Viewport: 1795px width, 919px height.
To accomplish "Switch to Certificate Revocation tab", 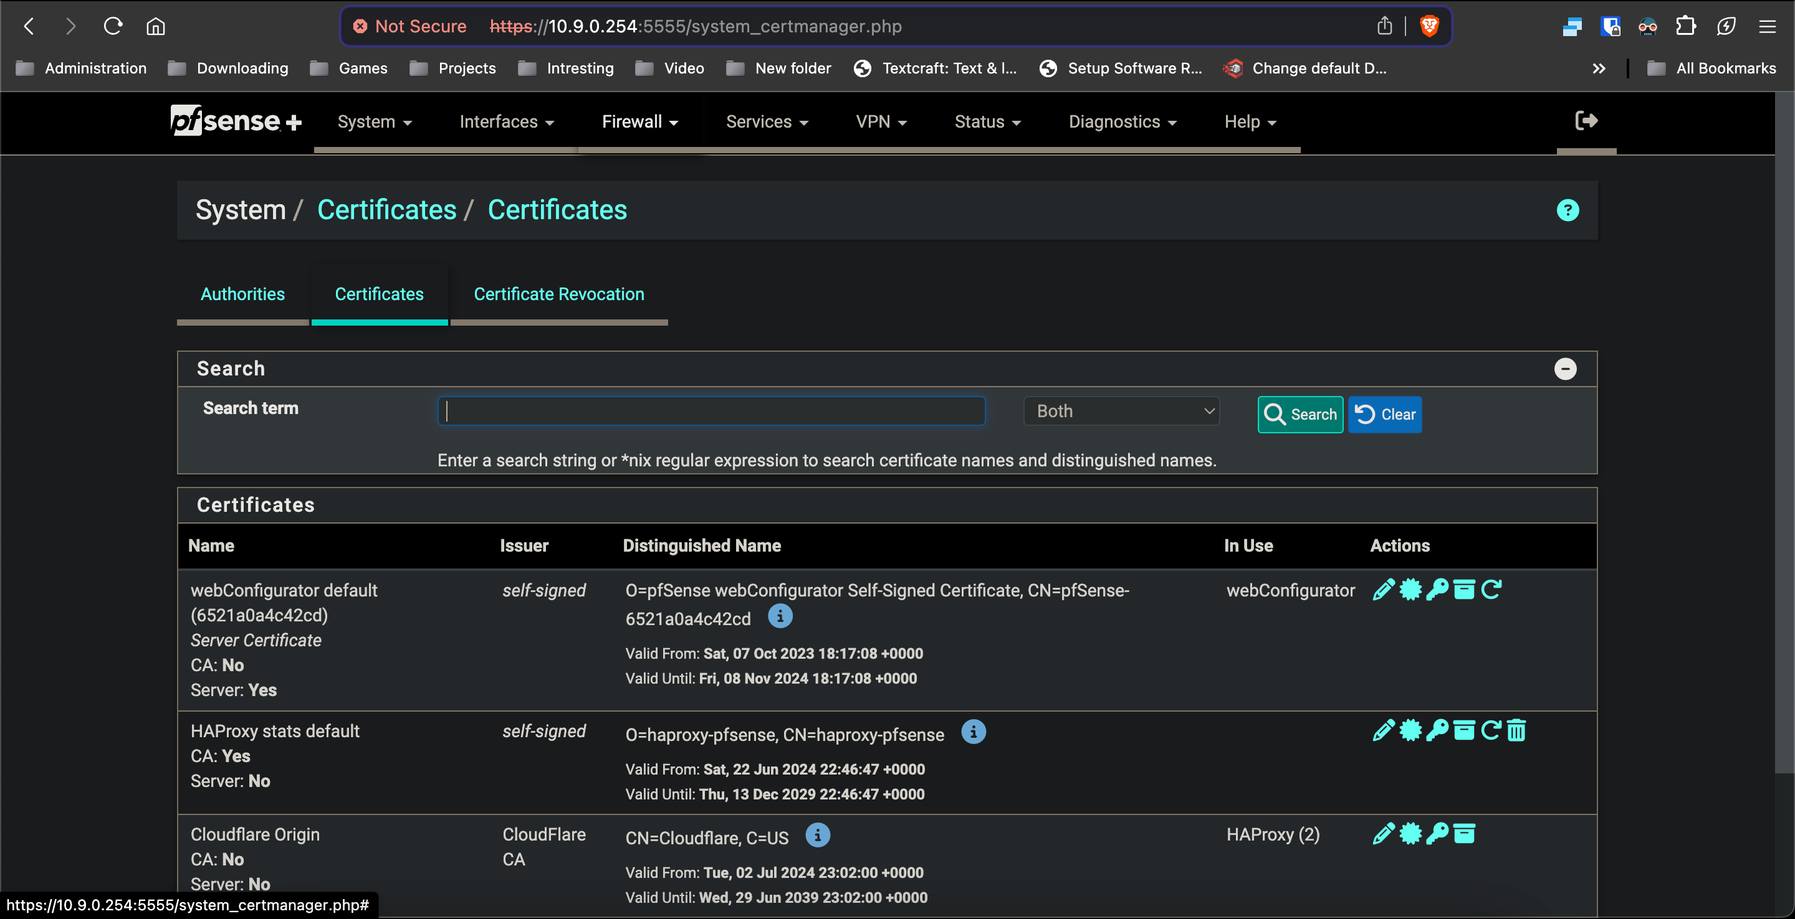I will coord(559,294).
